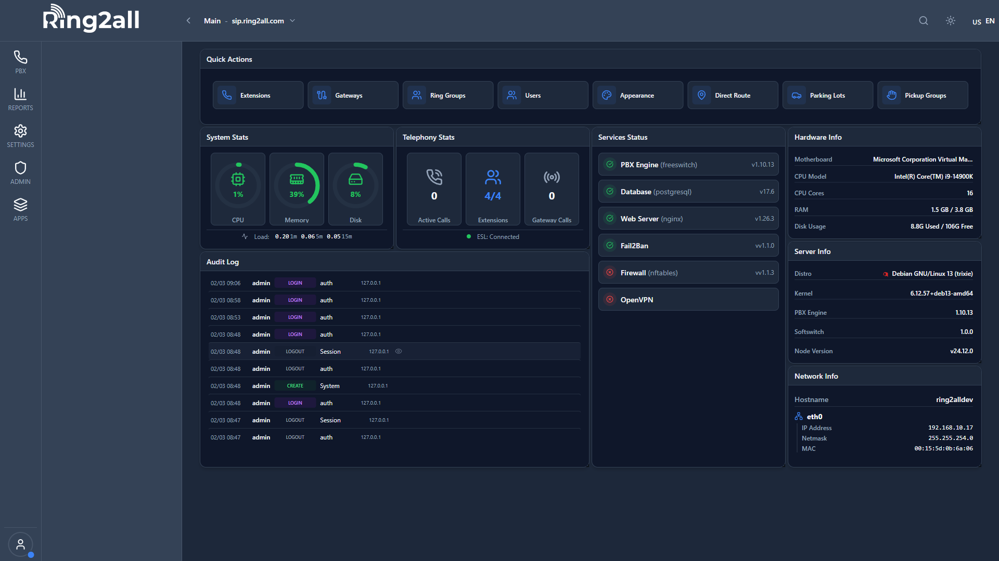
Task: Open the Admin shield section
Action: 20,172
